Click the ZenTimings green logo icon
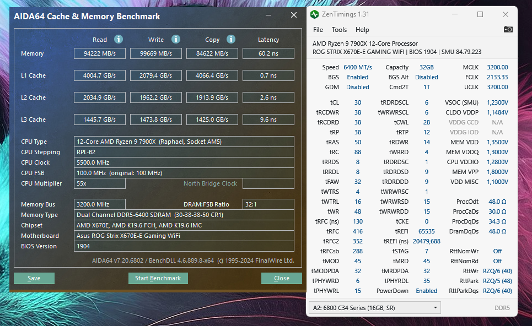Image resolution: width=532 pixels, height=326 pixels. pos(315,14)
